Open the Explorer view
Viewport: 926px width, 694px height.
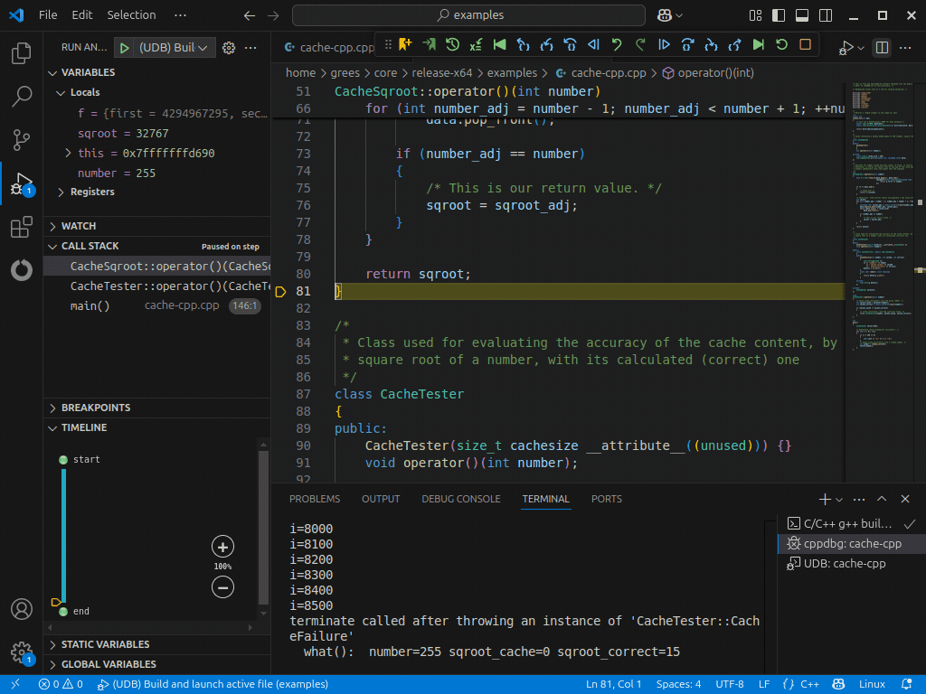(x=22, y=53)
